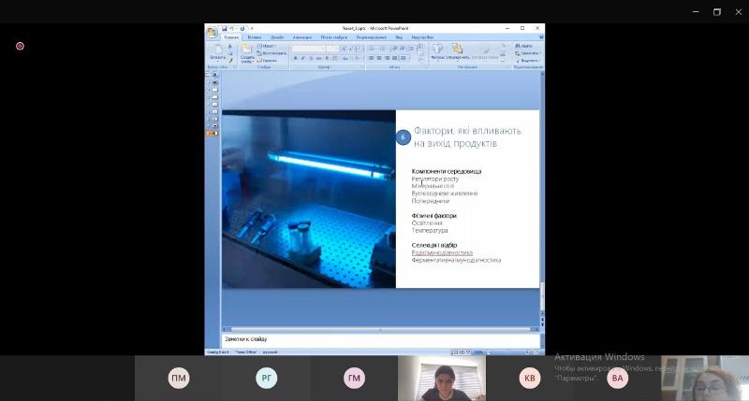Decrease the list indent level

tap(394, 49)
